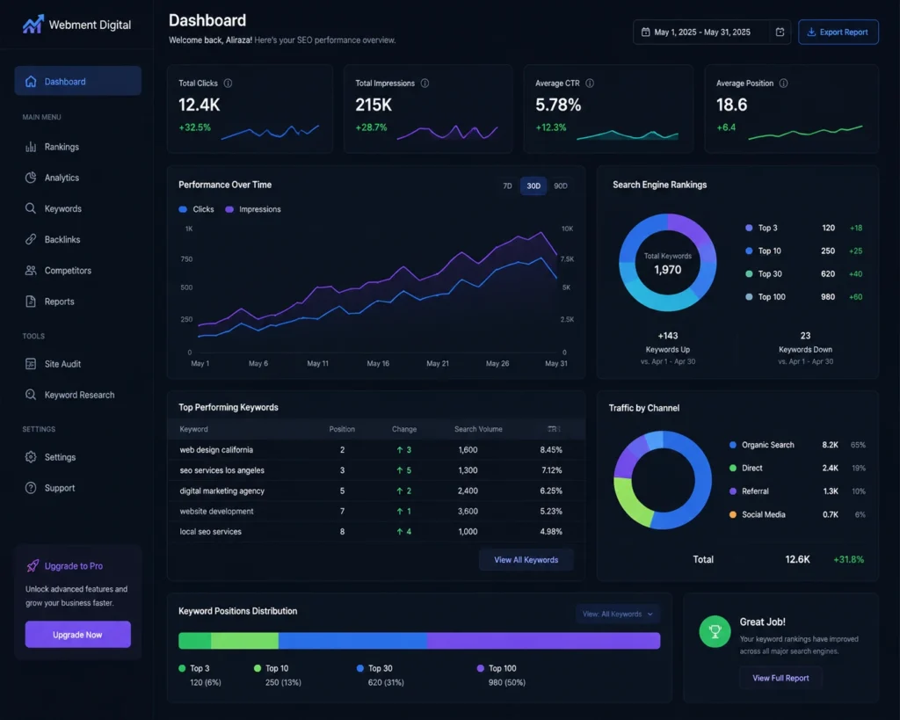This screenshot has height=720, width=900.
Task: Open the View: All Keywords dropdown
Action: tap(618, 614)
